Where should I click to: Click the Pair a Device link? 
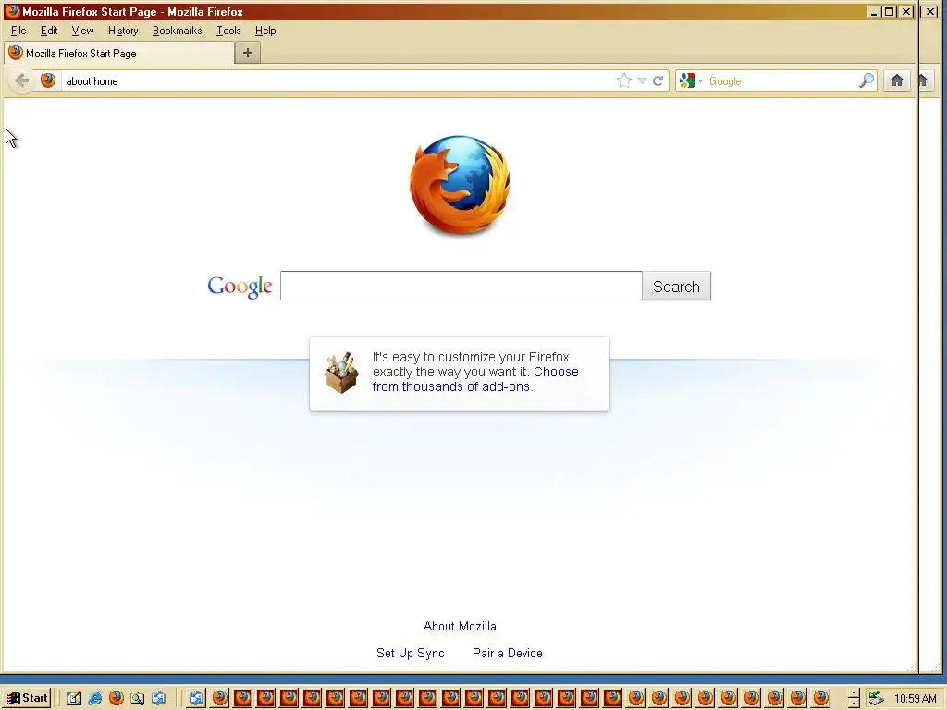508,653
